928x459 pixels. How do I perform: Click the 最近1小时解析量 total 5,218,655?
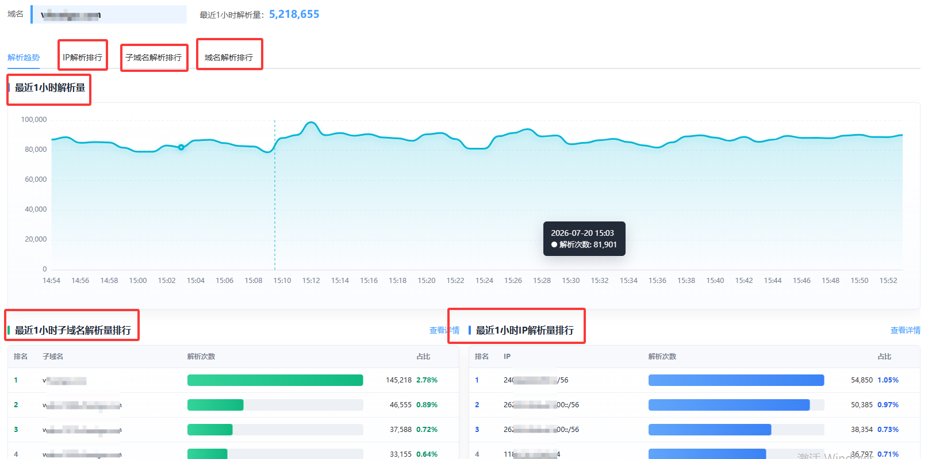click(294, 14)
